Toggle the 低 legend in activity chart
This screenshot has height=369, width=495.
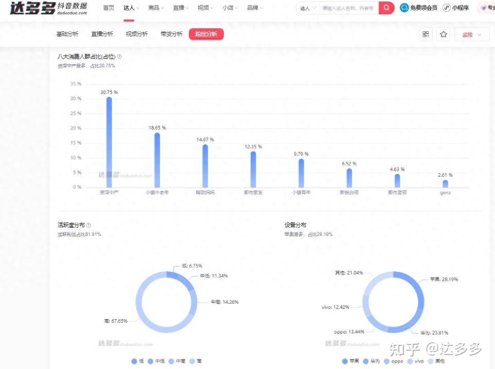coord(138,361)
